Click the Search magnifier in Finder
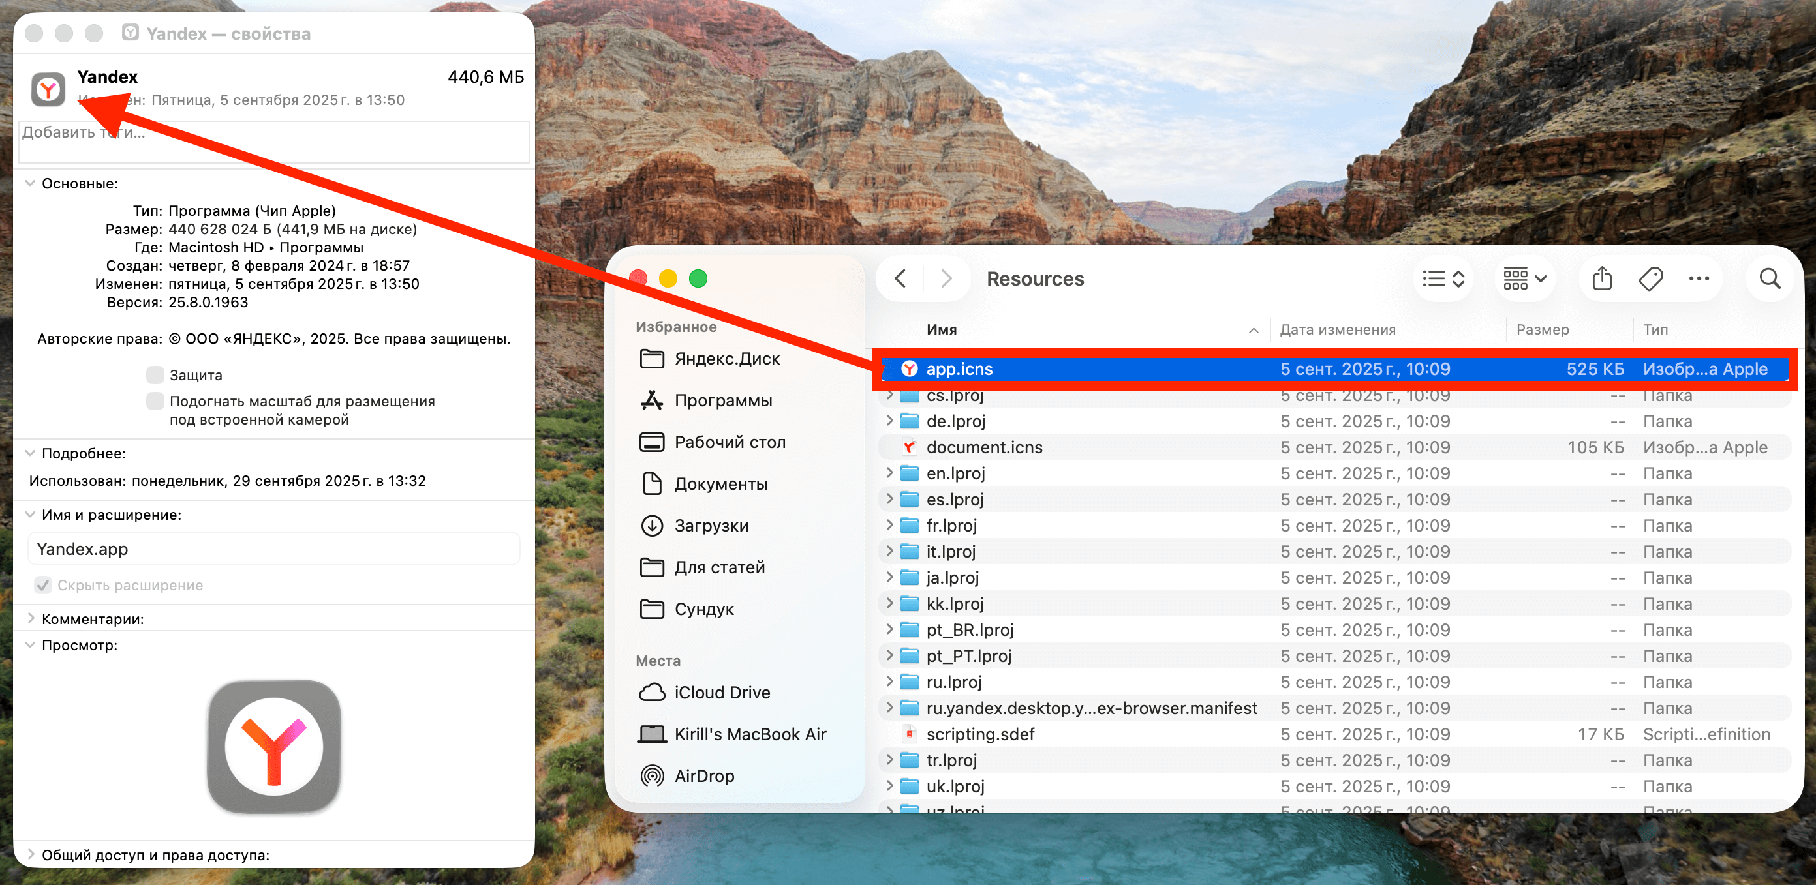This screenshot has height=885, width=1816. [x=1770, y=279]
